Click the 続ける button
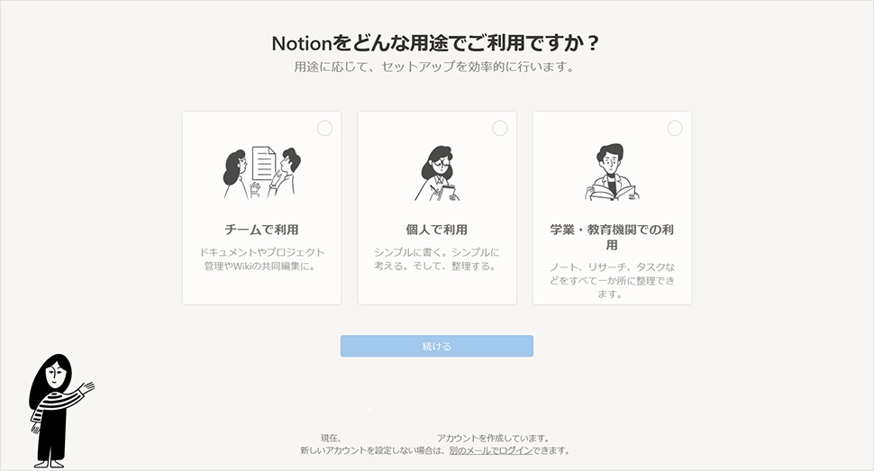This screenshot has width=874, height=471. click(x=437, y=346)
